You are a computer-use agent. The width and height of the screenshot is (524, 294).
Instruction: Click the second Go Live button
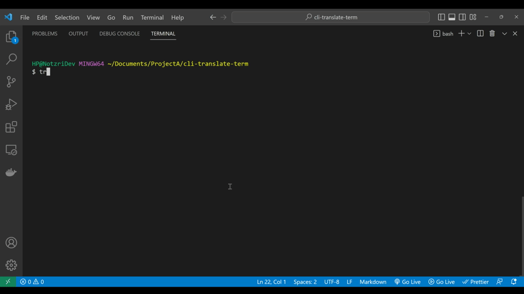pyautogui.click(x=441, y=281)
